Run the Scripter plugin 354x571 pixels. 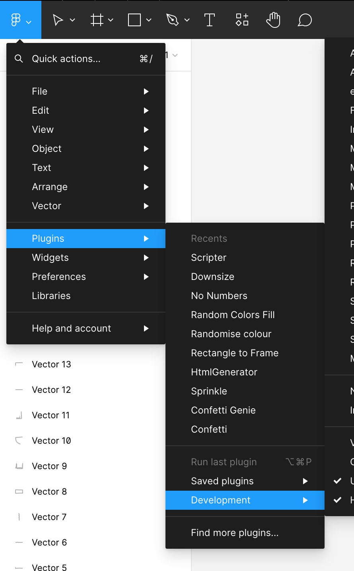click(x=245, y=258)
